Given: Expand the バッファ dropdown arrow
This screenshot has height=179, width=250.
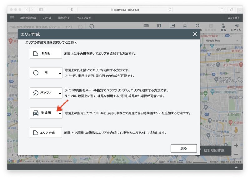Looking at the screenshot, I should (60, 94).
